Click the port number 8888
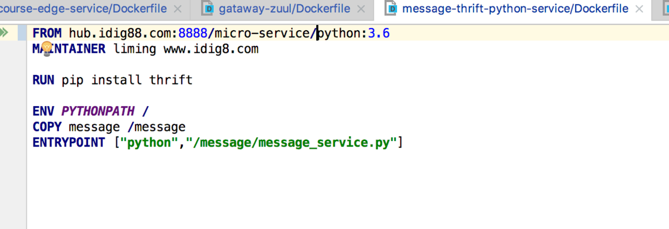The image size is (669, 229). pos(193,33)
